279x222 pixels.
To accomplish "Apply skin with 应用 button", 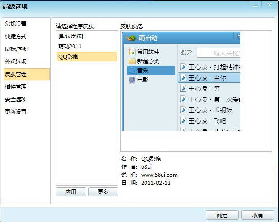I will [x=71, y=192].
